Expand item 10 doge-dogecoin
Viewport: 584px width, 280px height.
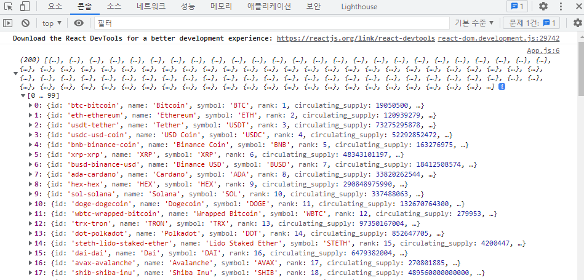click(31, 204)
